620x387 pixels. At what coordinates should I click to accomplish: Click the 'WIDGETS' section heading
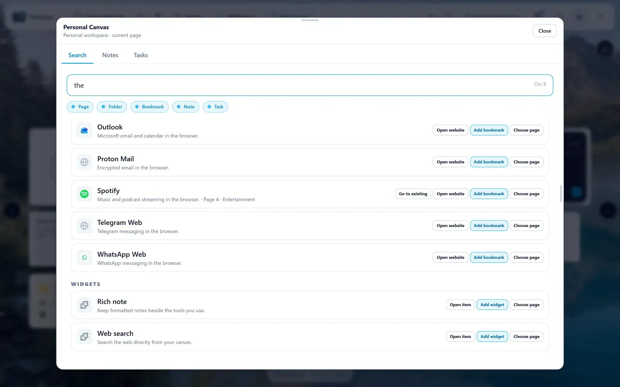86,284
